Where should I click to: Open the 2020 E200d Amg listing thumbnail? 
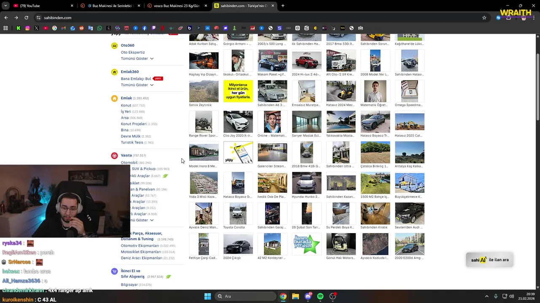click(x=410, y=244)
